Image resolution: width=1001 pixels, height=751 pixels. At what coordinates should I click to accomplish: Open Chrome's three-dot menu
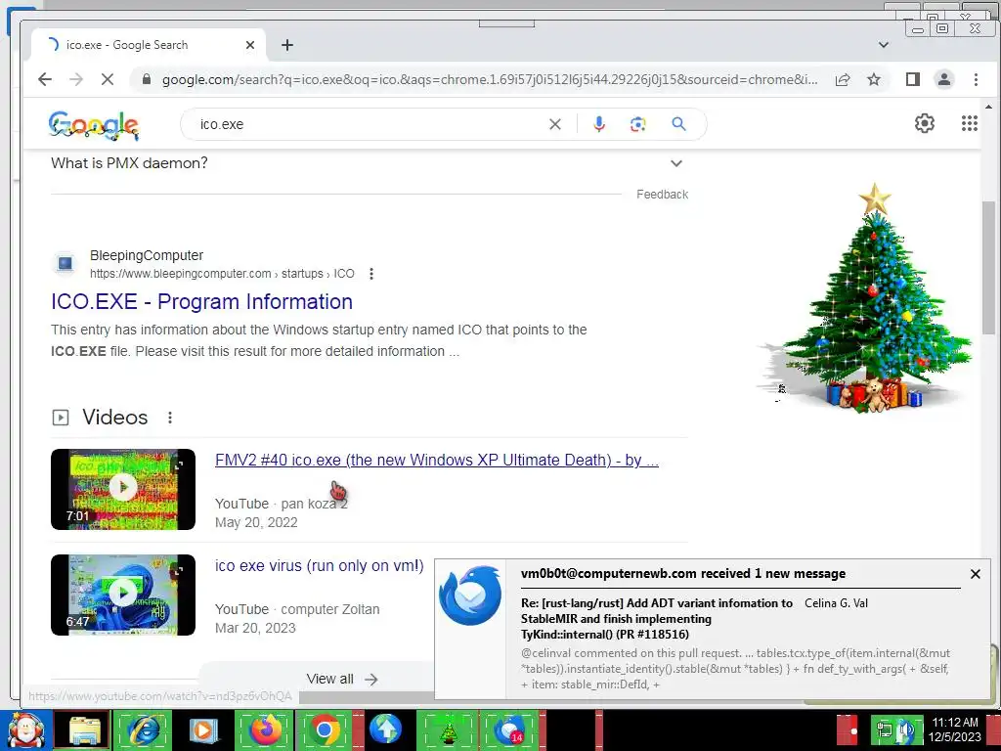pyautogui.click(x=976, y=79)
